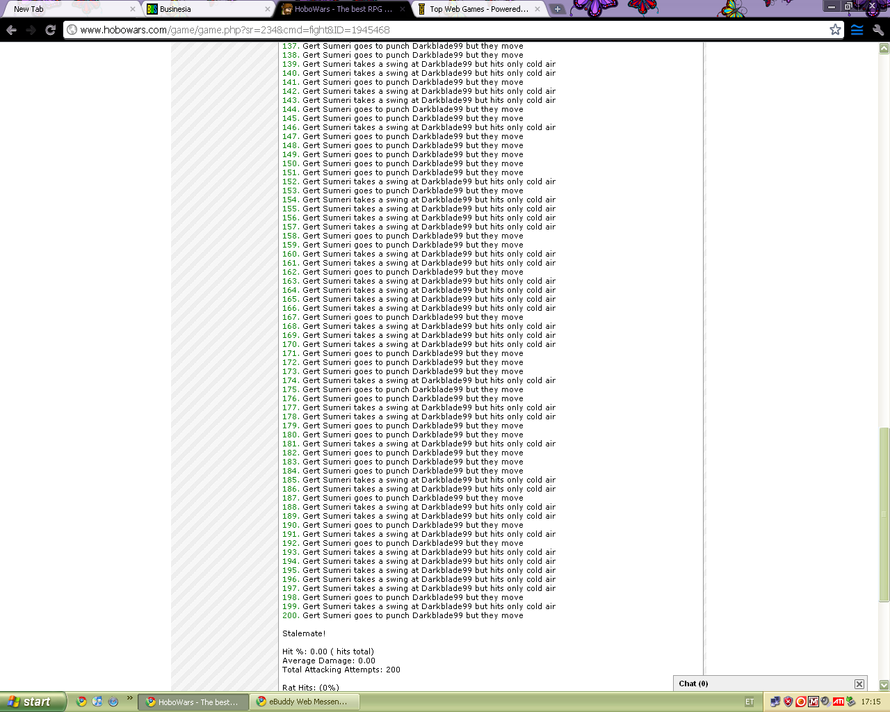Screen dimensions: 890x712
Task: Click the browser forward arrow
Action: (x=31, y=30)
